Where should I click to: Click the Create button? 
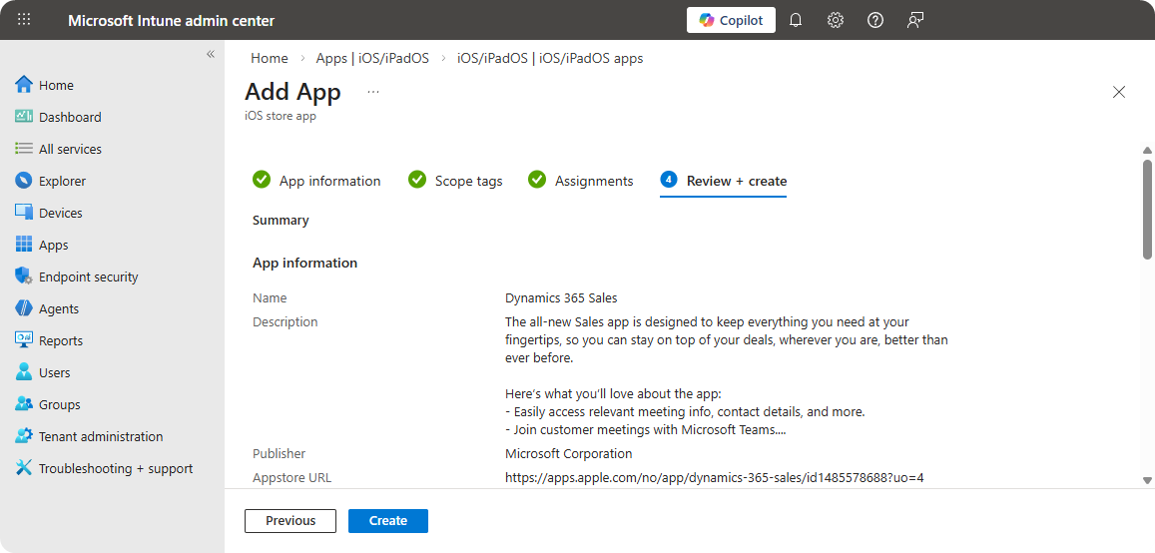tap(387, 520)
